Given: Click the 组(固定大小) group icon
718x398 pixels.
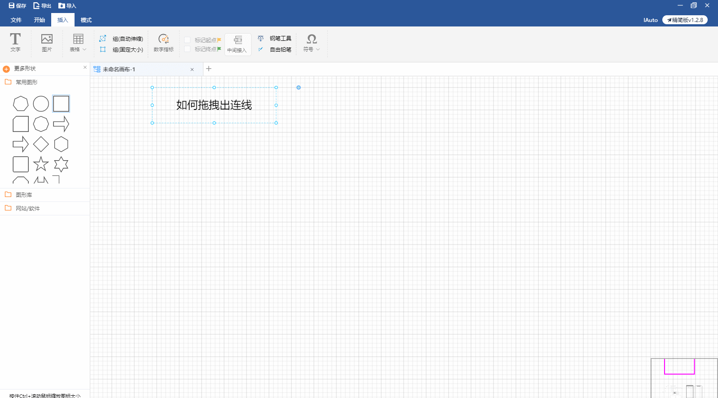Looking at the screenshot, I should coord(103,49).
